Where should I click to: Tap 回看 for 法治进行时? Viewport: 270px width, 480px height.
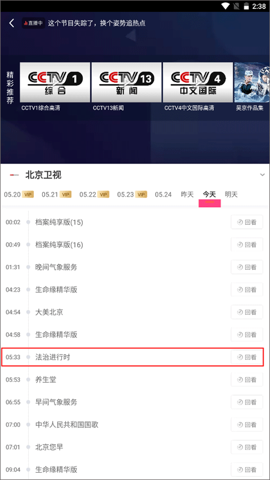(x=247, y=357)
